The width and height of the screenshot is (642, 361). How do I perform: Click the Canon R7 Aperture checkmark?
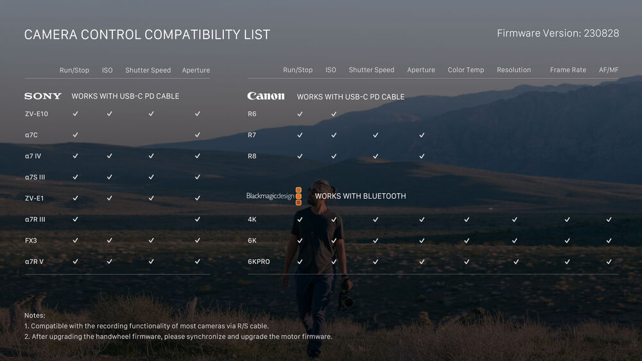tap(422, 135)
